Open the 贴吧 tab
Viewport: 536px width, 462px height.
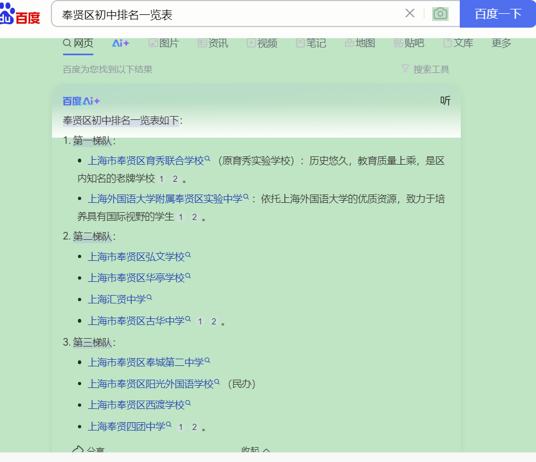[409, 43]
